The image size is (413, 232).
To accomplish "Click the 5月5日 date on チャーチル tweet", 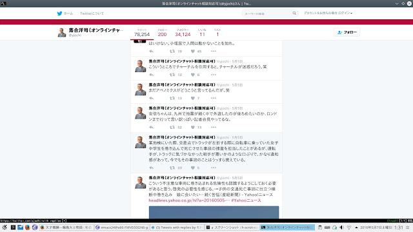I will (x=237, y=61).
